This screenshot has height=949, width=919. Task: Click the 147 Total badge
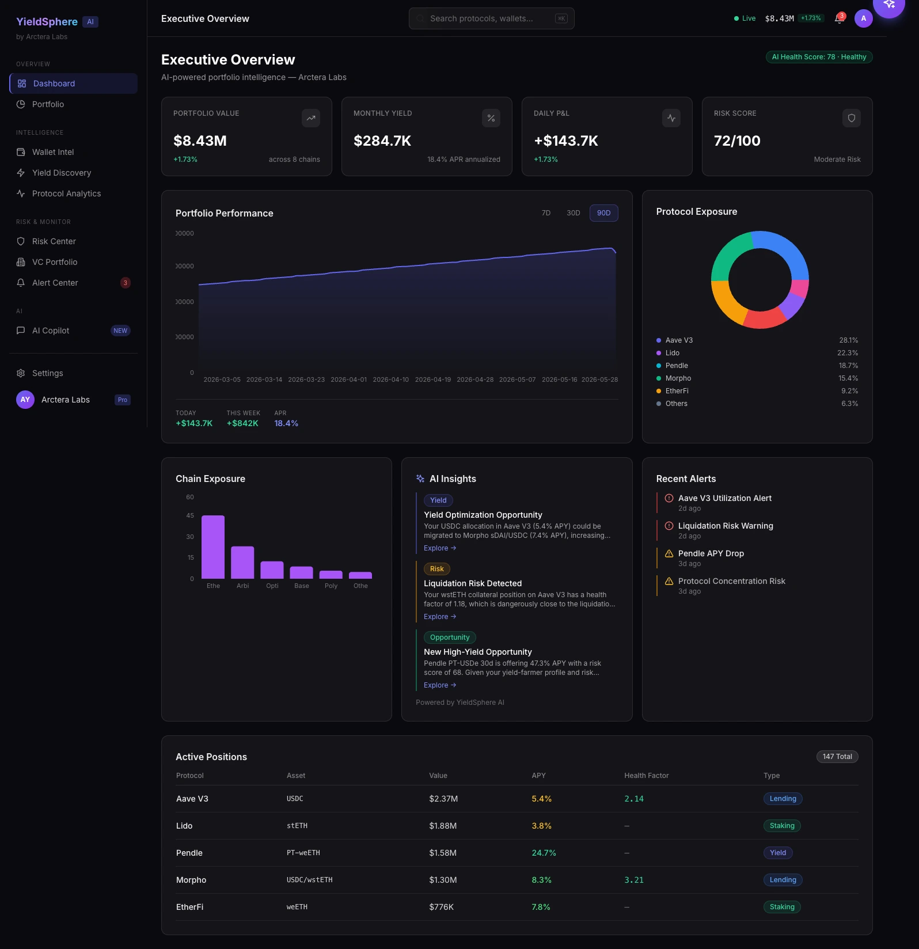pos(837,757)
